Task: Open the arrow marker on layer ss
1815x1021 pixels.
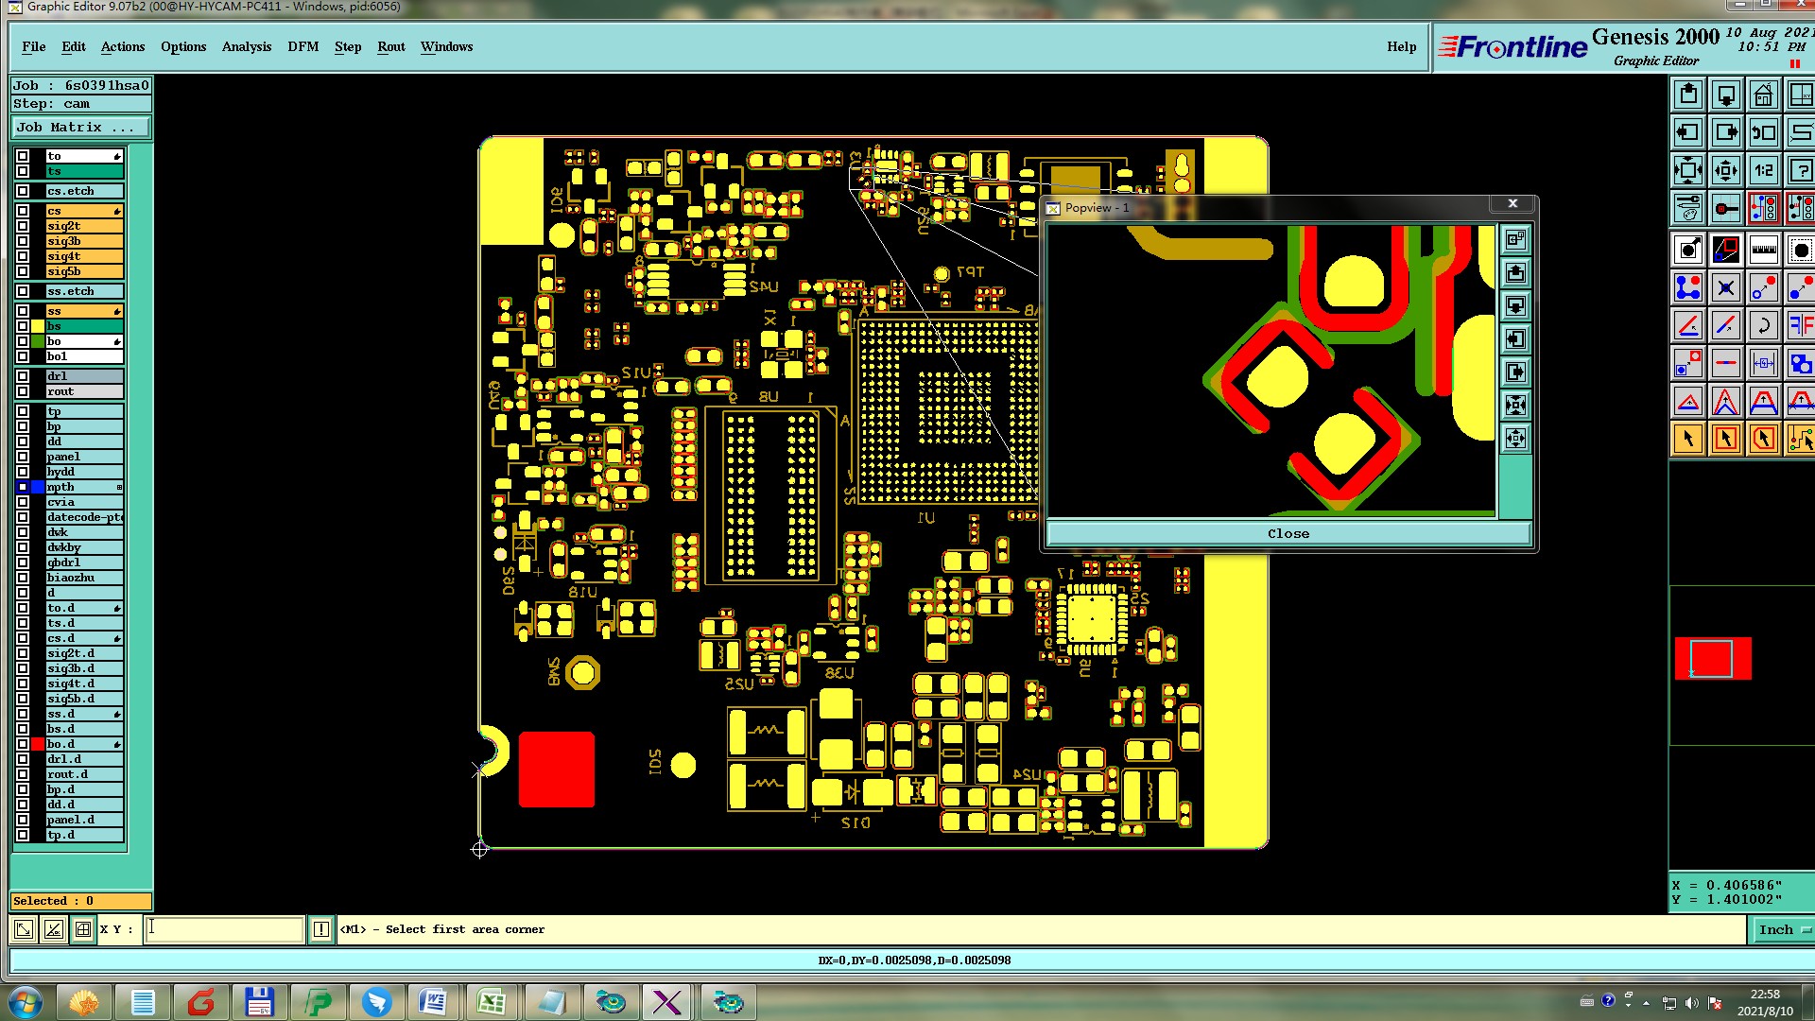Action: pyautogui.click(x=117, y=312)
